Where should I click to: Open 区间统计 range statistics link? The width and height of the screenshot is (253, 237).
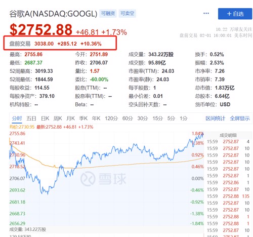coord(215,118)
